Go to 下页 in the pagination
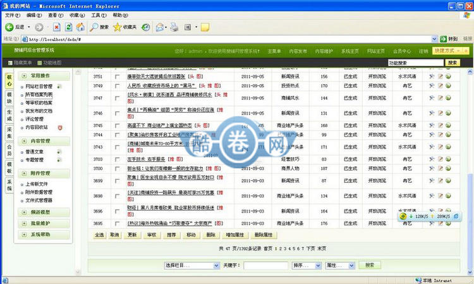 [310, 249]
